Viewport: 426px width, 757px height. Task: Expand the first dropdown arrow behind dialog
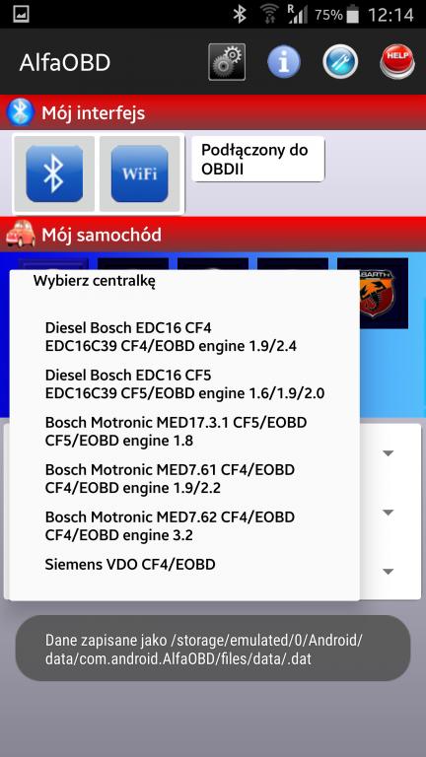click(x=389, y=453)
